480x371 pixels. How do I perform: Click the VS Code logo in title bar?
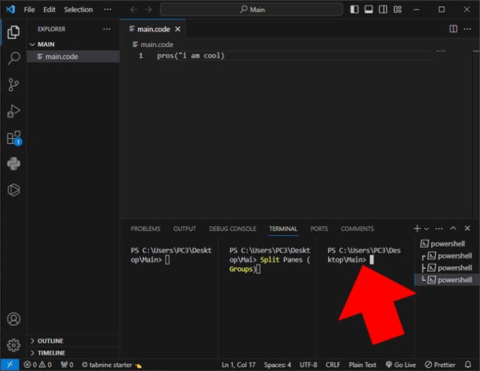10,9
